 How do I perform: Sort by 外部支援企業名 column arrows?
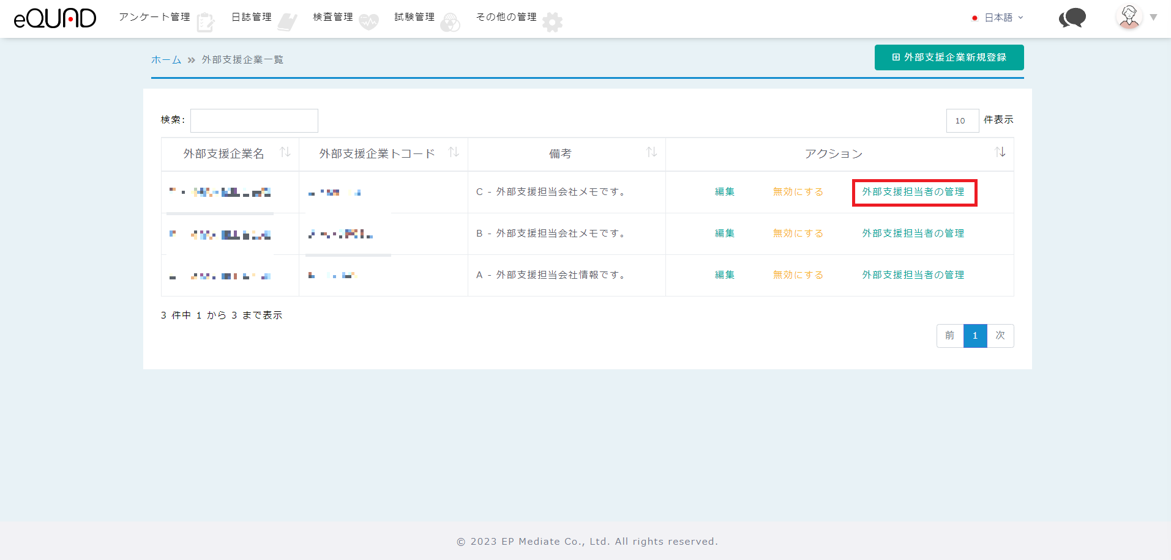pos(285,152)
